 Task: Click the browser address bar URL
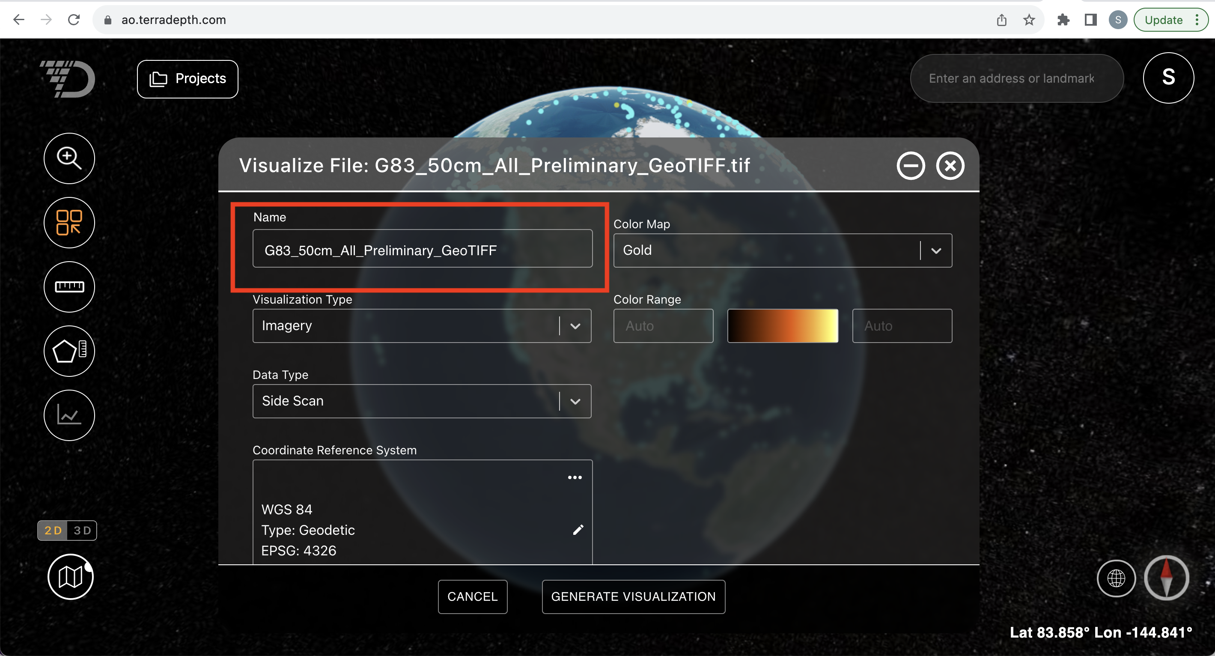click(173, 20)
